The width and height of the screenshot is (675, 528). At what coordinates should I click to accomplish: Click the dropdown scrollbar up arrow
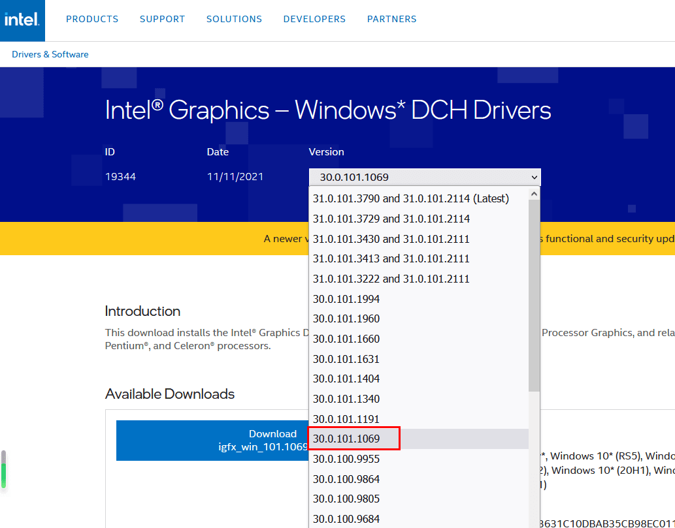point(535,193)
